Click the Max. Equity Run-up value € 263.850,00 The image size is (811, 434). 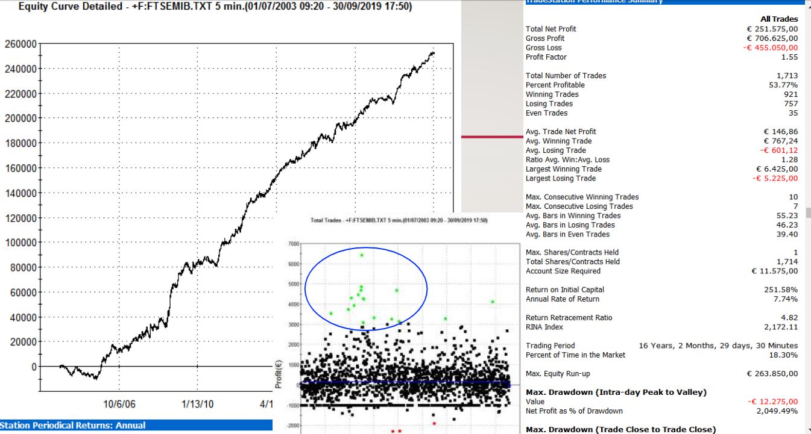pyautogui.click(x=772, y=374)
